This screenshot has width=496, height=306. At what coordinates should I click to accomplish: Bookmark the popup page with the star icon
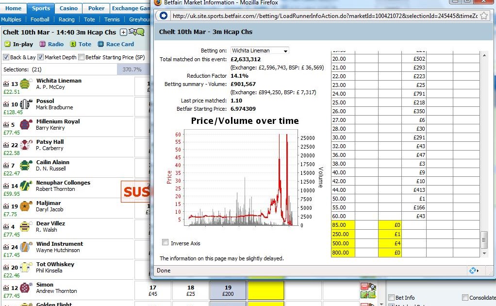coord(484,16)
